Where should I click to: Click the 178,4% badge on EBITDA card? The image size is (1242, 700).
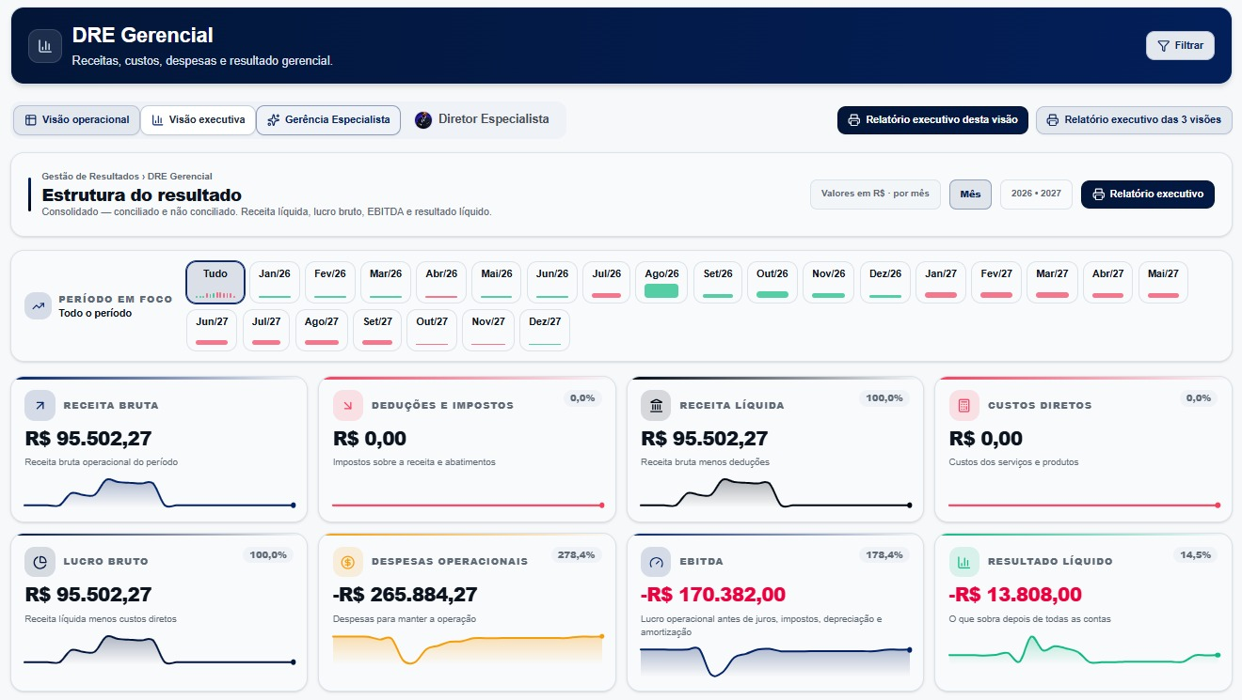click(x=884, y=555)
